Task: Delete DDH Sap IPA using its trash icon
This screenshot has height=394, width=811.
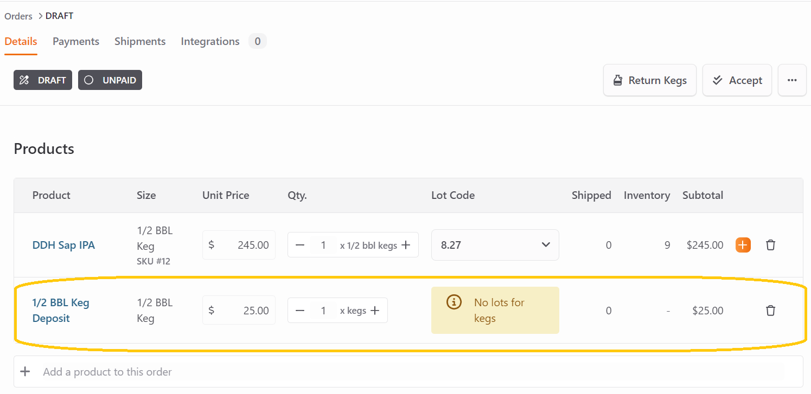Action: click(770, 245)
